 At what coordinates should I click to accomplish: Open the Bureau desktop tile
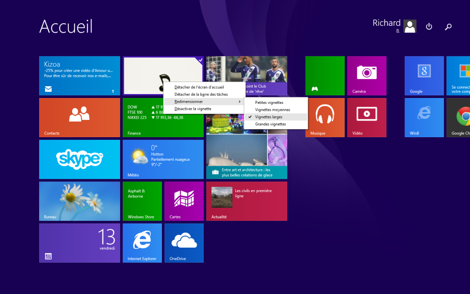tap(80, 201)
